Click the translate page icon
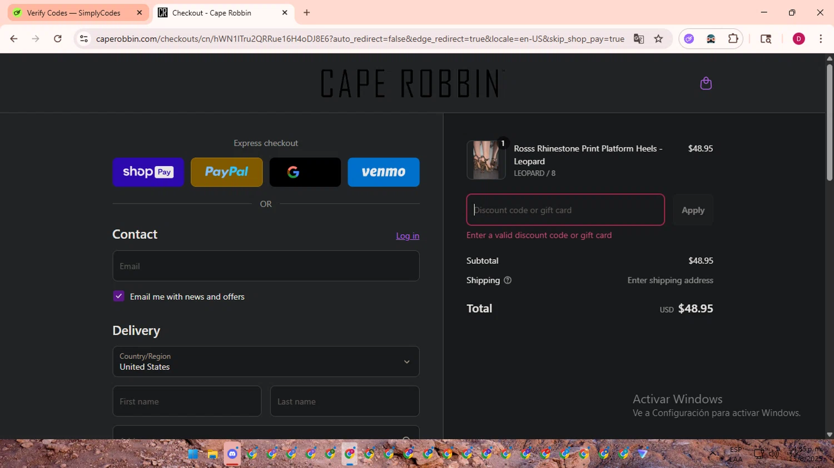 point(638,39)
